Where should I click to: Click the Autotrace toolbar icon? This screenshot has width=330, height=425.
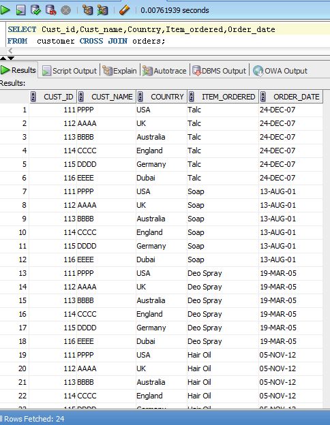tap(102, 10)
